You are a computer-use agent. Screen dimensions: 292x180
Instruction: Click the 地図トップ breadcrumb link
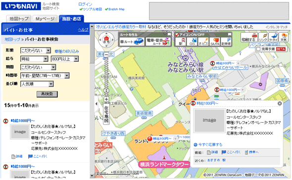coord(12,39)
